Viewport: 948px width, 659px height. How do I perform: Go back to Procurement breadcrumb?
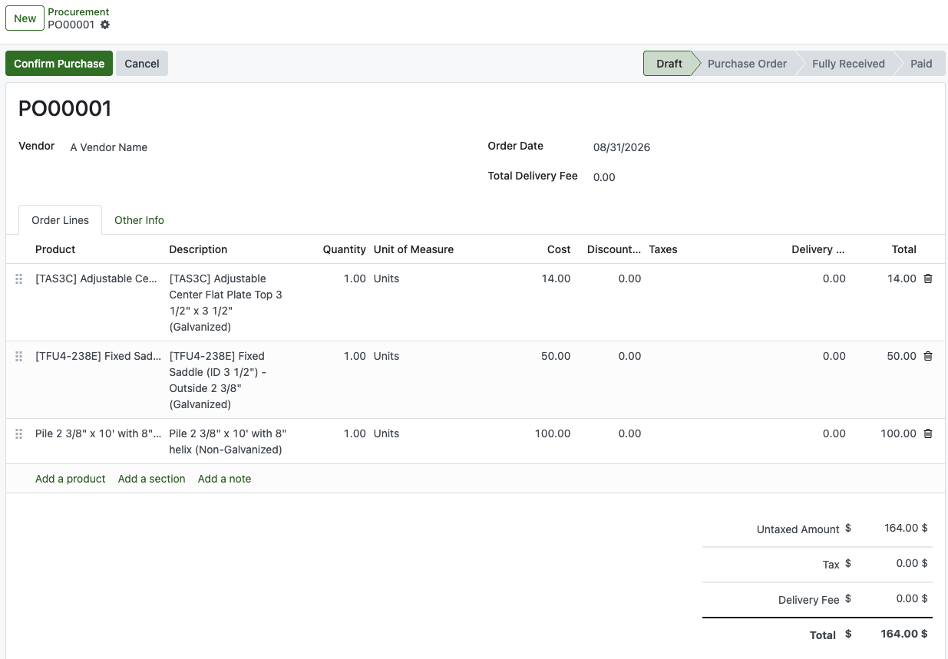pyautogui.click(x=78, y=12)
